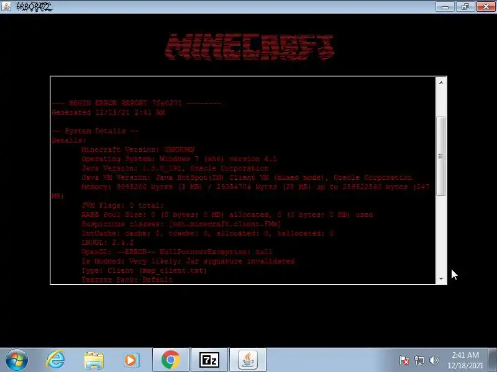Image resolution: width=497 pixels, height=372 pixels.
Task: Click the 'Is Modded: Very likely' line
Action: tap(188, 261)
